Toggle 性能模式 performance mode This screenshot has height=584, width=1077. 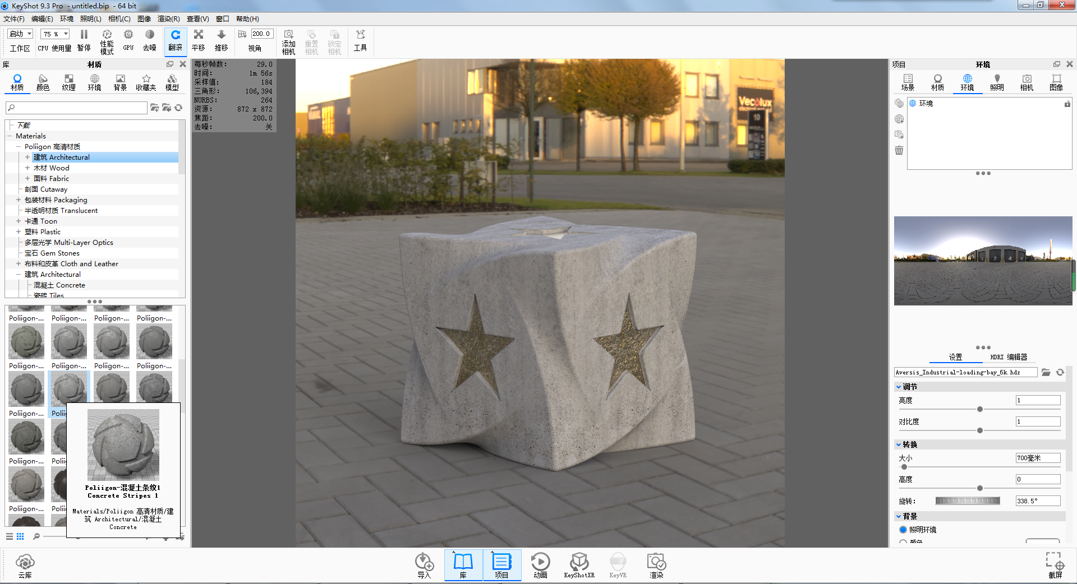point(107,42)
